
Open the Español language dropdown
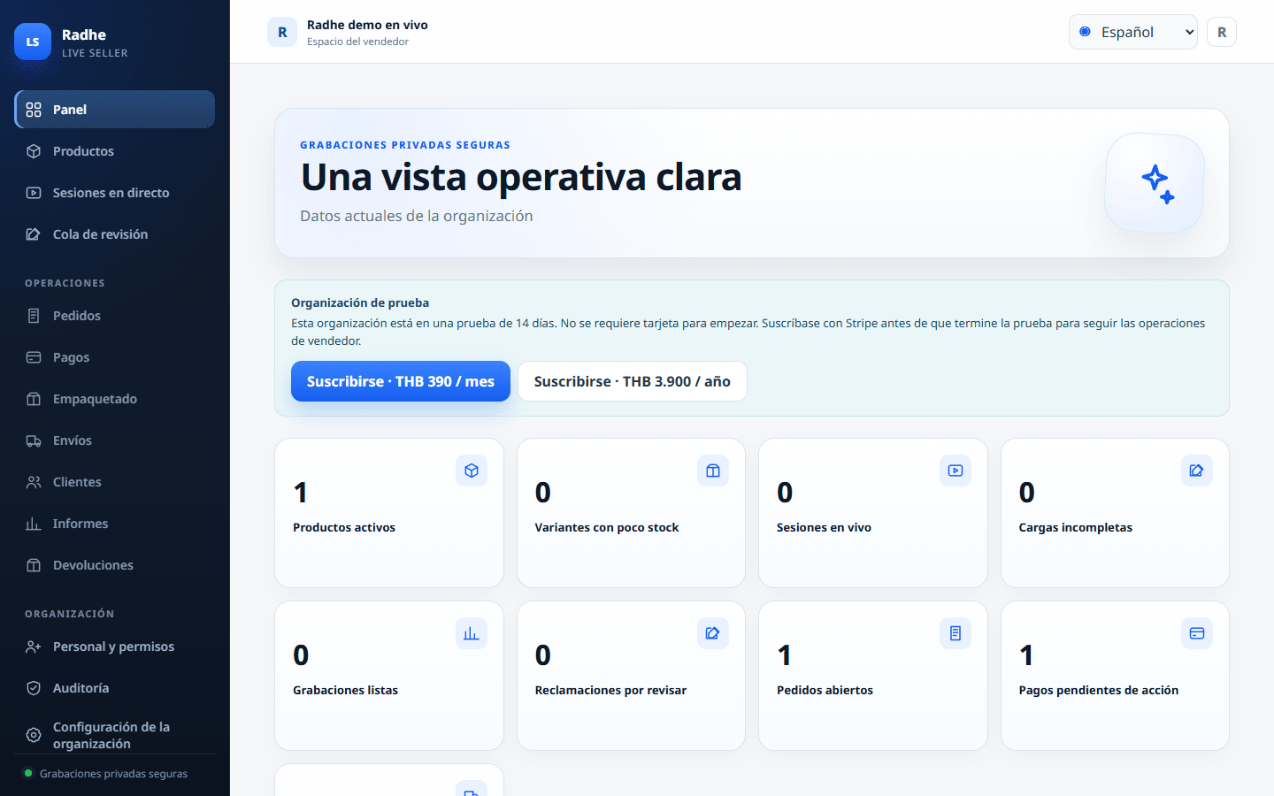point(1133,32)
